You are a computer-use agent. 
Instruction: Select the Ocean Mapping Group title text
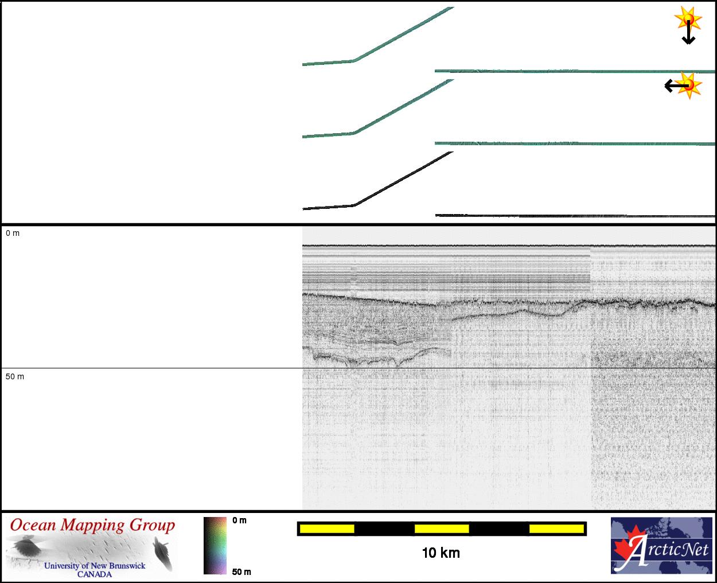(x=92, y=525)
